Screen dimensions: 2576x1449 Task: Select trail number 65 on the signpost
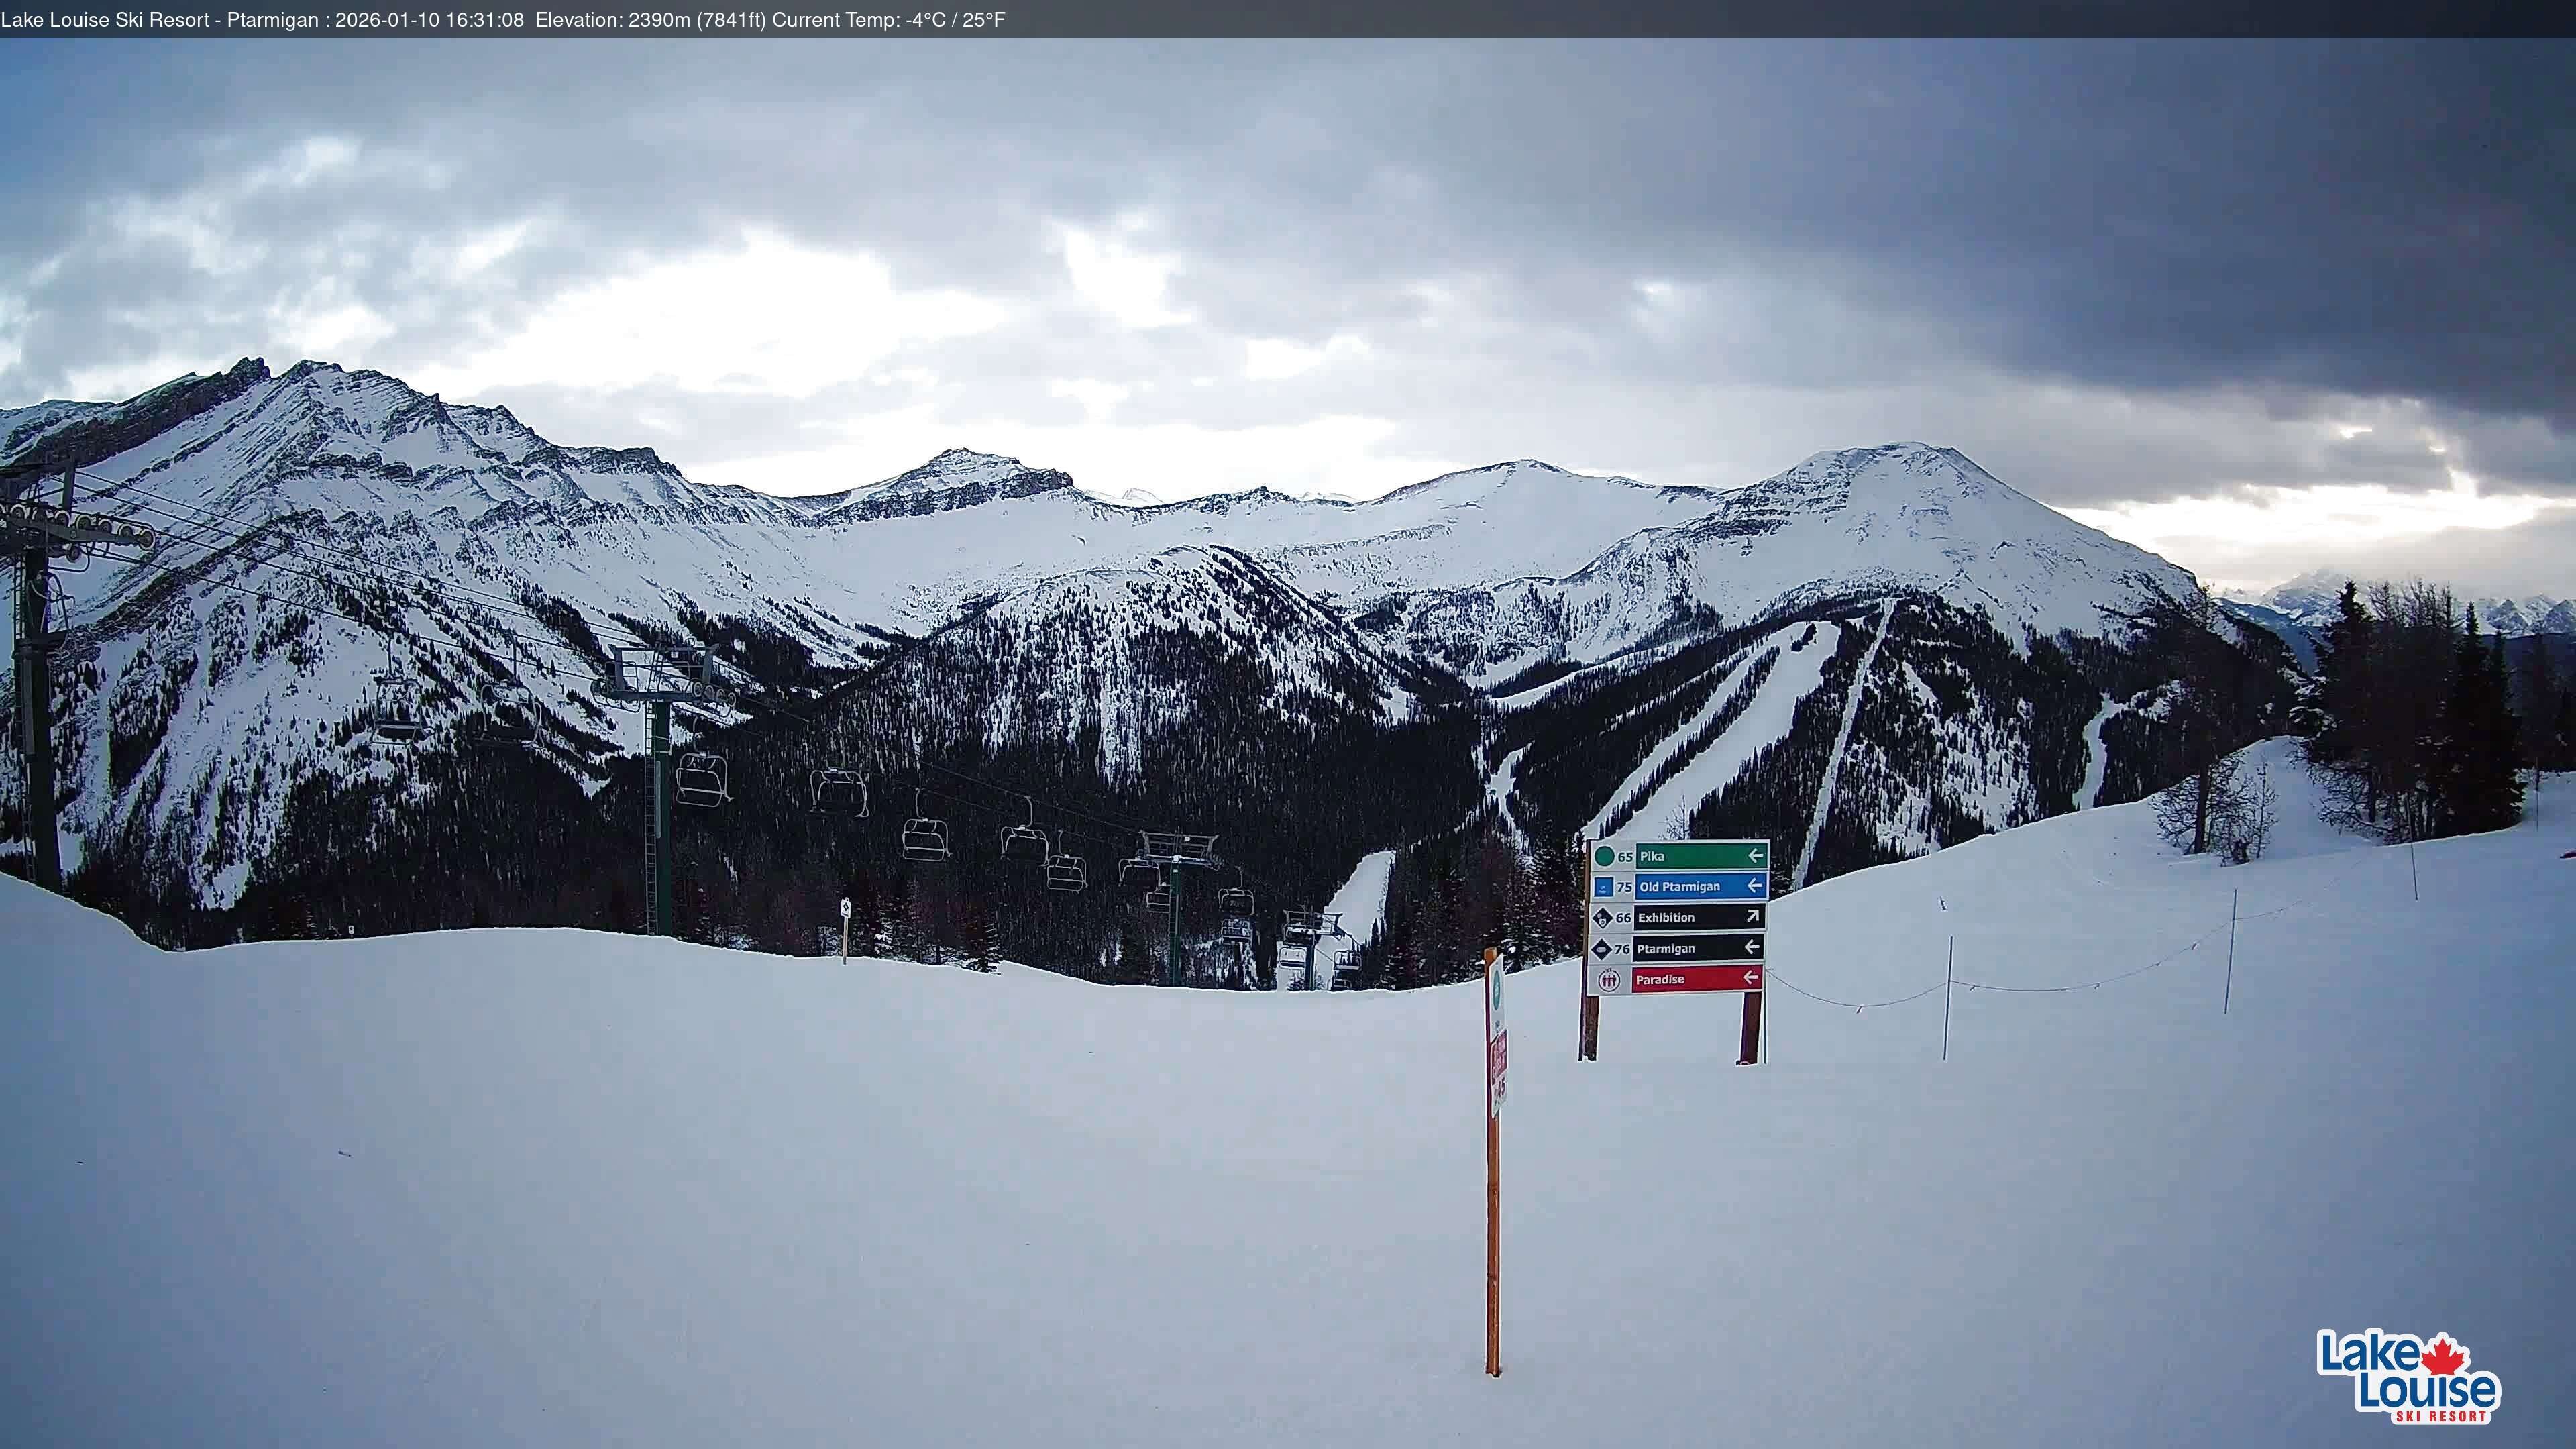1626,857
